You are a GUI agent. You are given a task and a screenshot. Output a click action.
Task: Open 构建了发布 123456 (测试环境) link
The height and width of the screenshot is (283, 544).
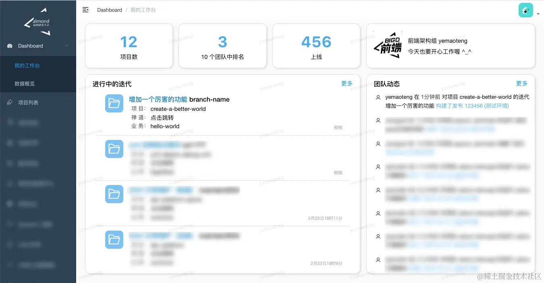pos(472,106)
